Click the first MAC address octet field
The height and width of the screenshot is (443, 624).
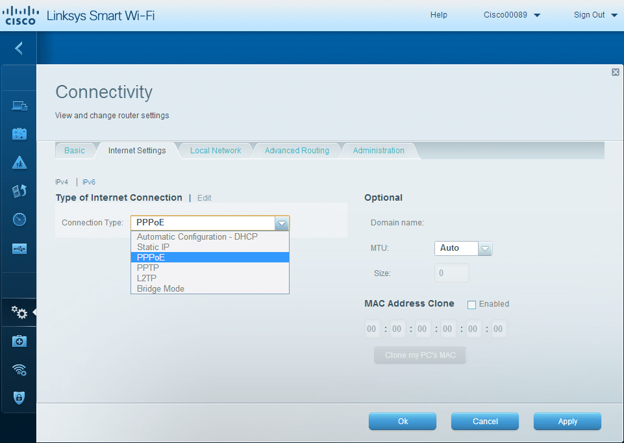(x=373, y=329)
